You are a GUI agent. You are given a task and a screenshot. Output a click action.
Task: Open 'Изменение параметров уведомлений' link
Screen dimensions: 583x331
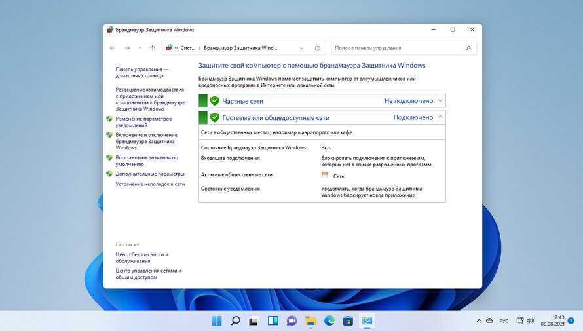[143, 122]
